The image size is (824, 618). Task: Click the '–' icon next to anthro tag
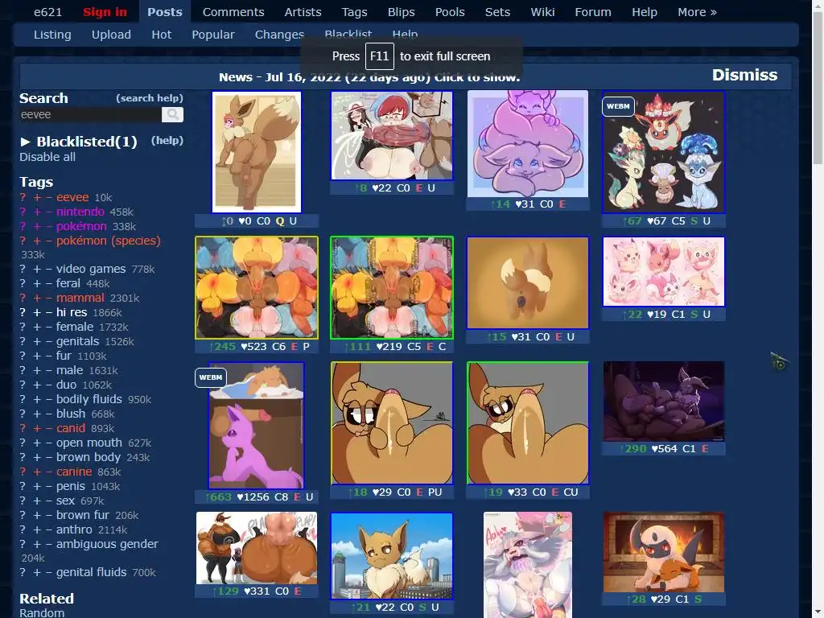coord(49,529)
